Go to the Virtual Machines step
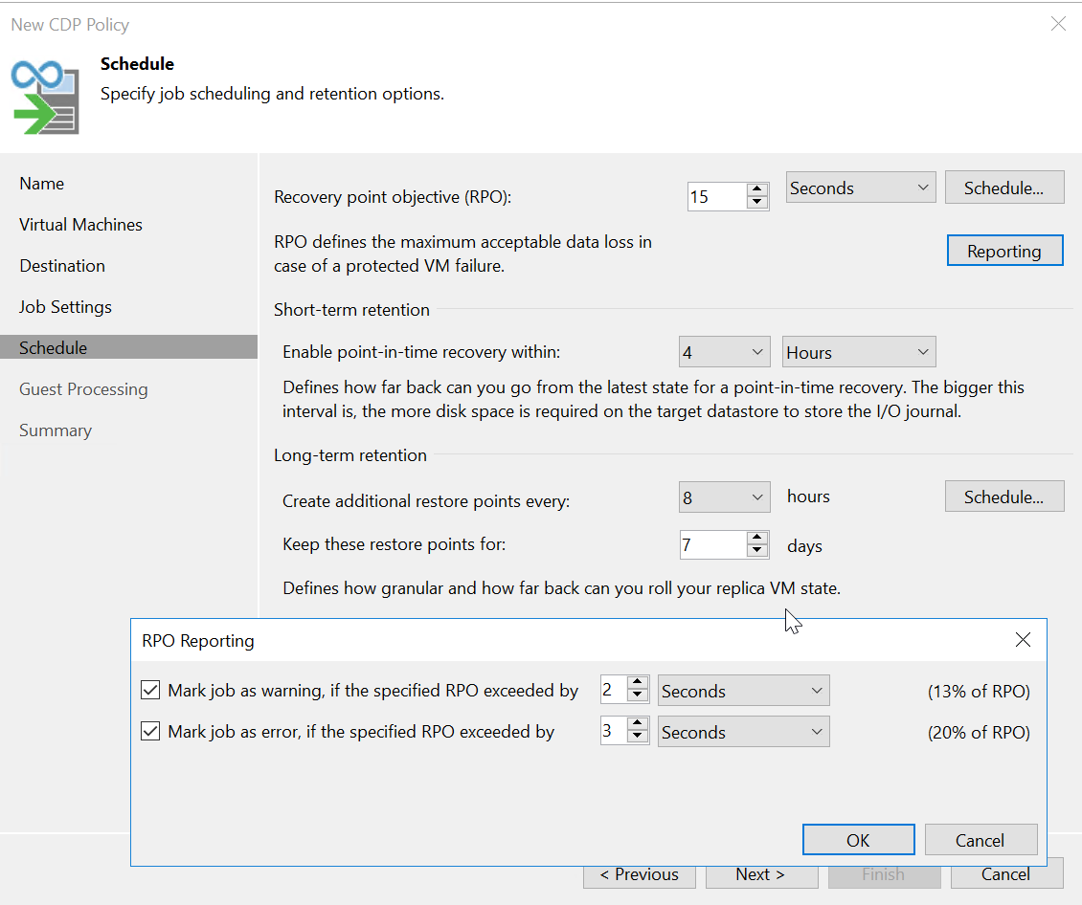 coord(80,225)
